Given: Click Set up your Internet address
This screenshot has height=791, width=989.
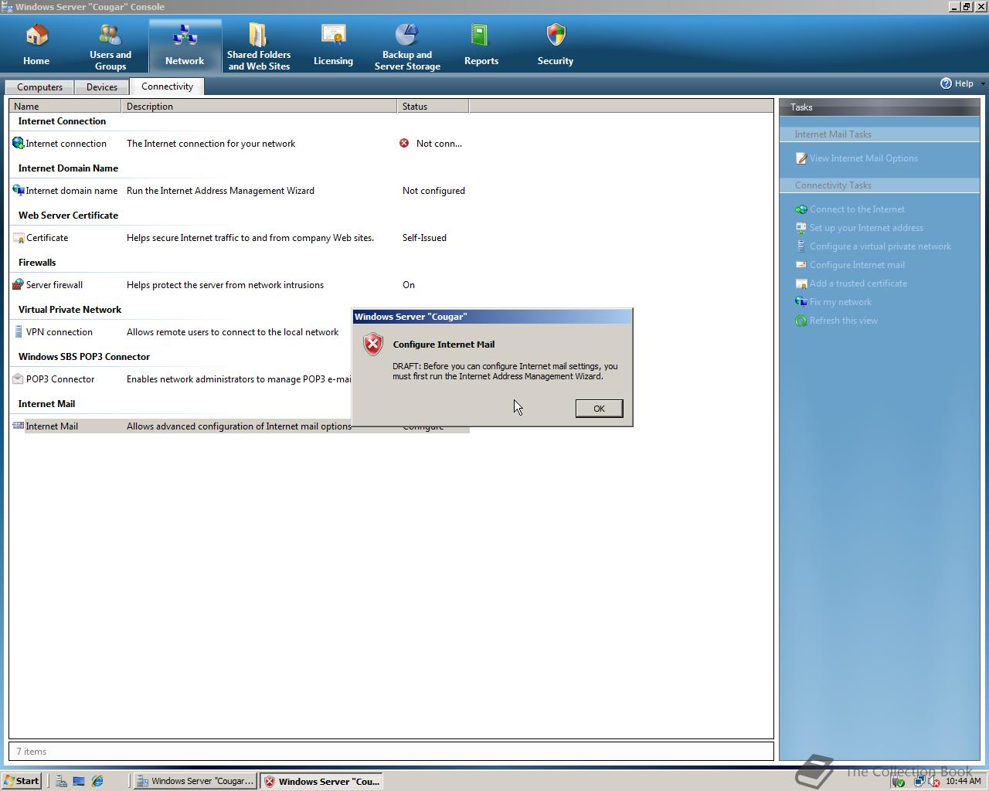Looking at the screenshot, I should tap(866, 228).
